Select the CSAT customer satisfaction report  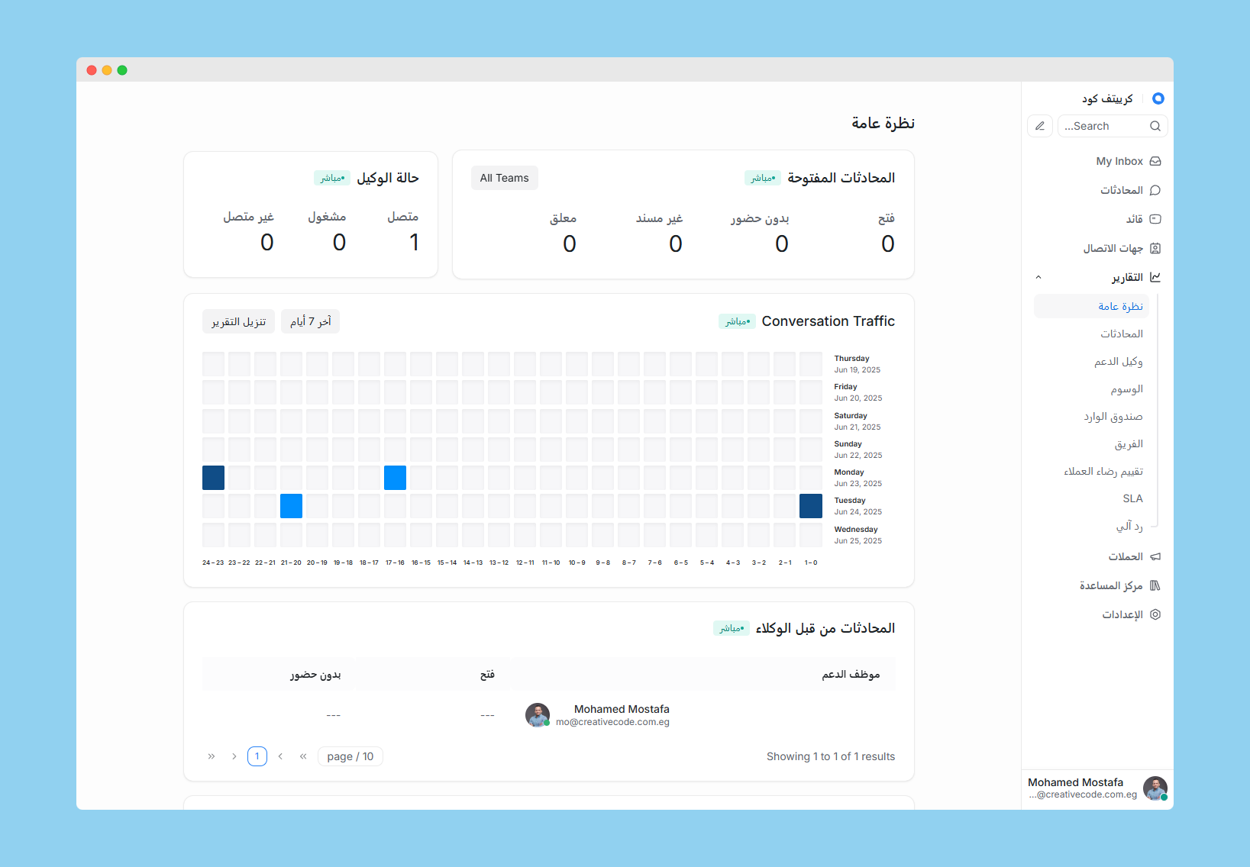(1103, 471)
